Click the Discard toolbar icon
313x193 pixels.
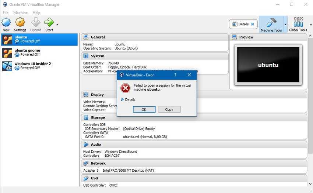pyautogui.click(x=35, y=22)
